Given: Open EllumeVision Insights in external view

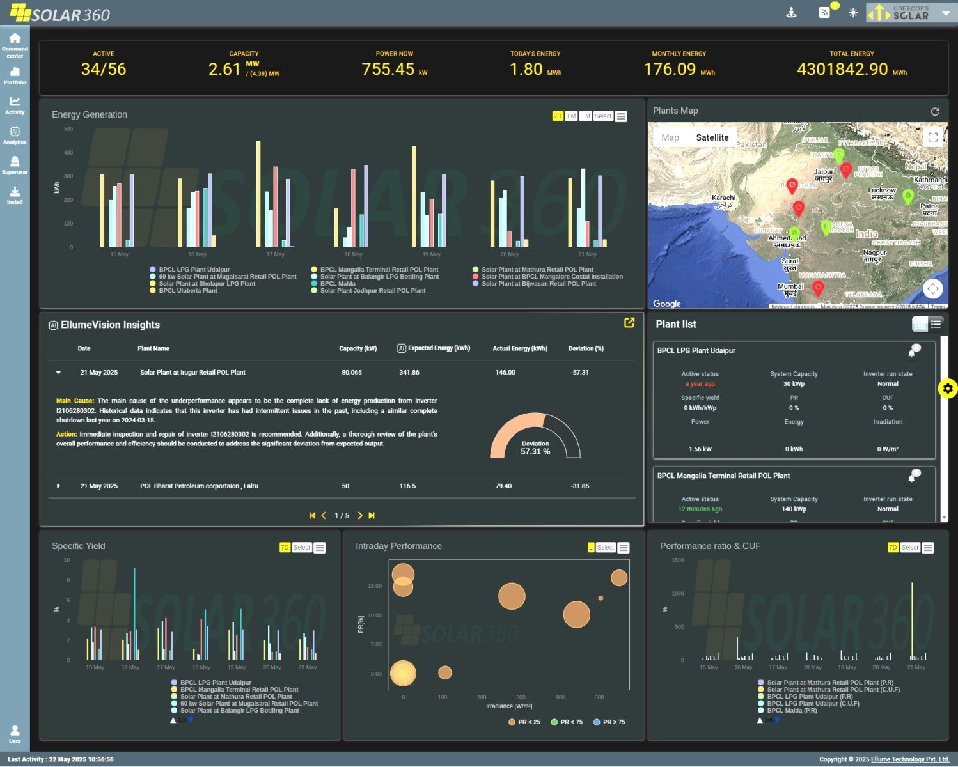Looking at the screenshot, I should pos(629,323).
